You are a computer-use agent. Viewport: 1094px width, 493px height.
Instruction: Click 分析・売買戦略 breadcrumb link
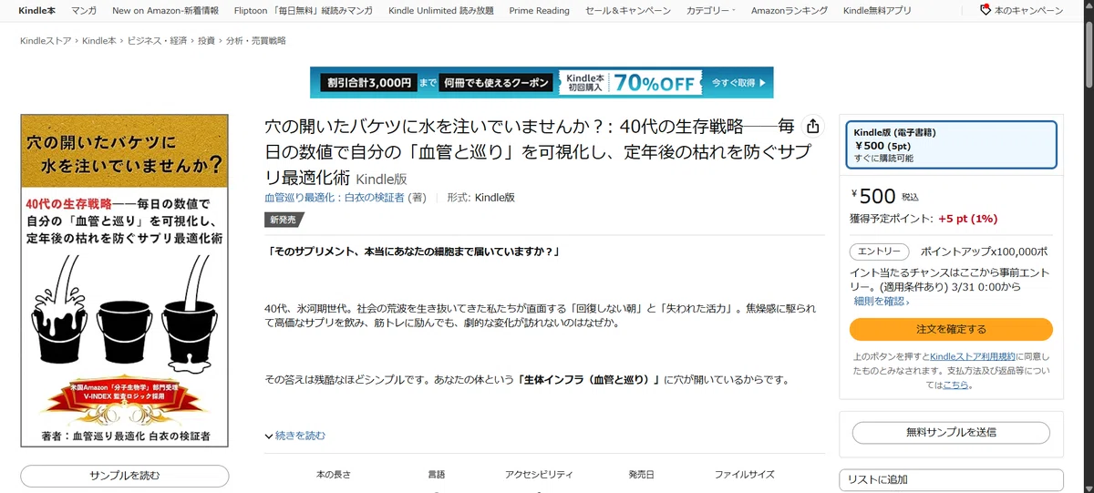[x=255, y=41]
